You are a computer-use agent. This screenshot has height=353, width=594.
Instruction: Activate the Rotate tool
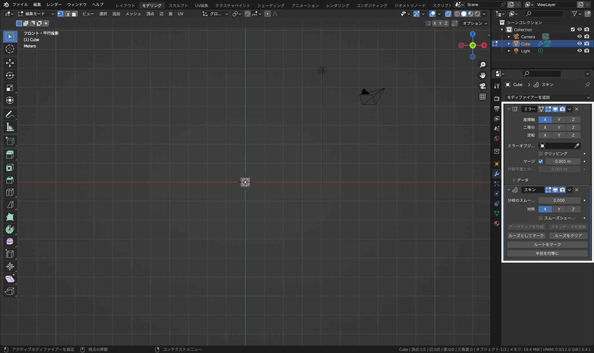click(x=10, y=75)
